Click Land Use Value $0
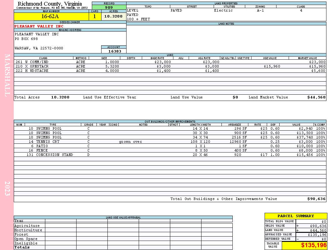328x250 pixels. tap(235, 97)
